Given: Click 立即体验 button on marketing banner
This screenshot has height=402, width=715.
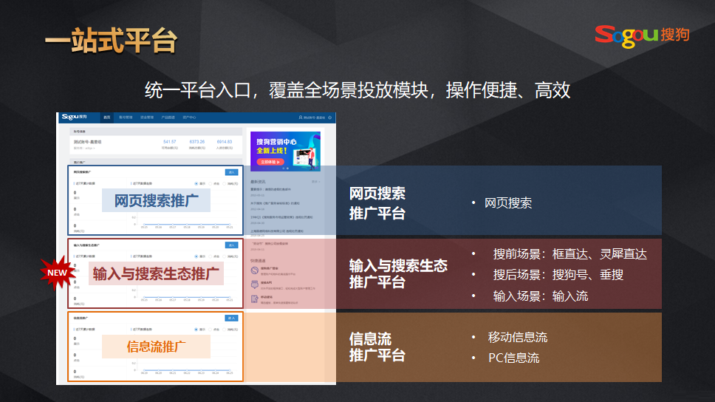Looking at the screenshot, I should click(270, 162).
